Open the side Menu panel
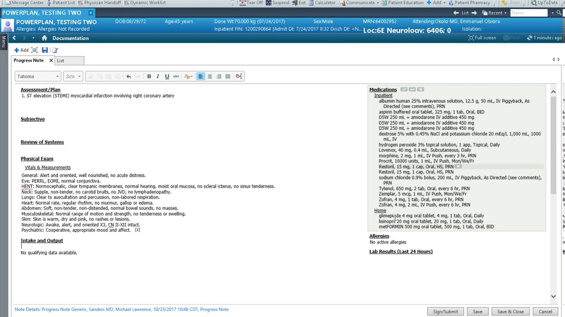The image size is (565, 317). coord(4,42)
